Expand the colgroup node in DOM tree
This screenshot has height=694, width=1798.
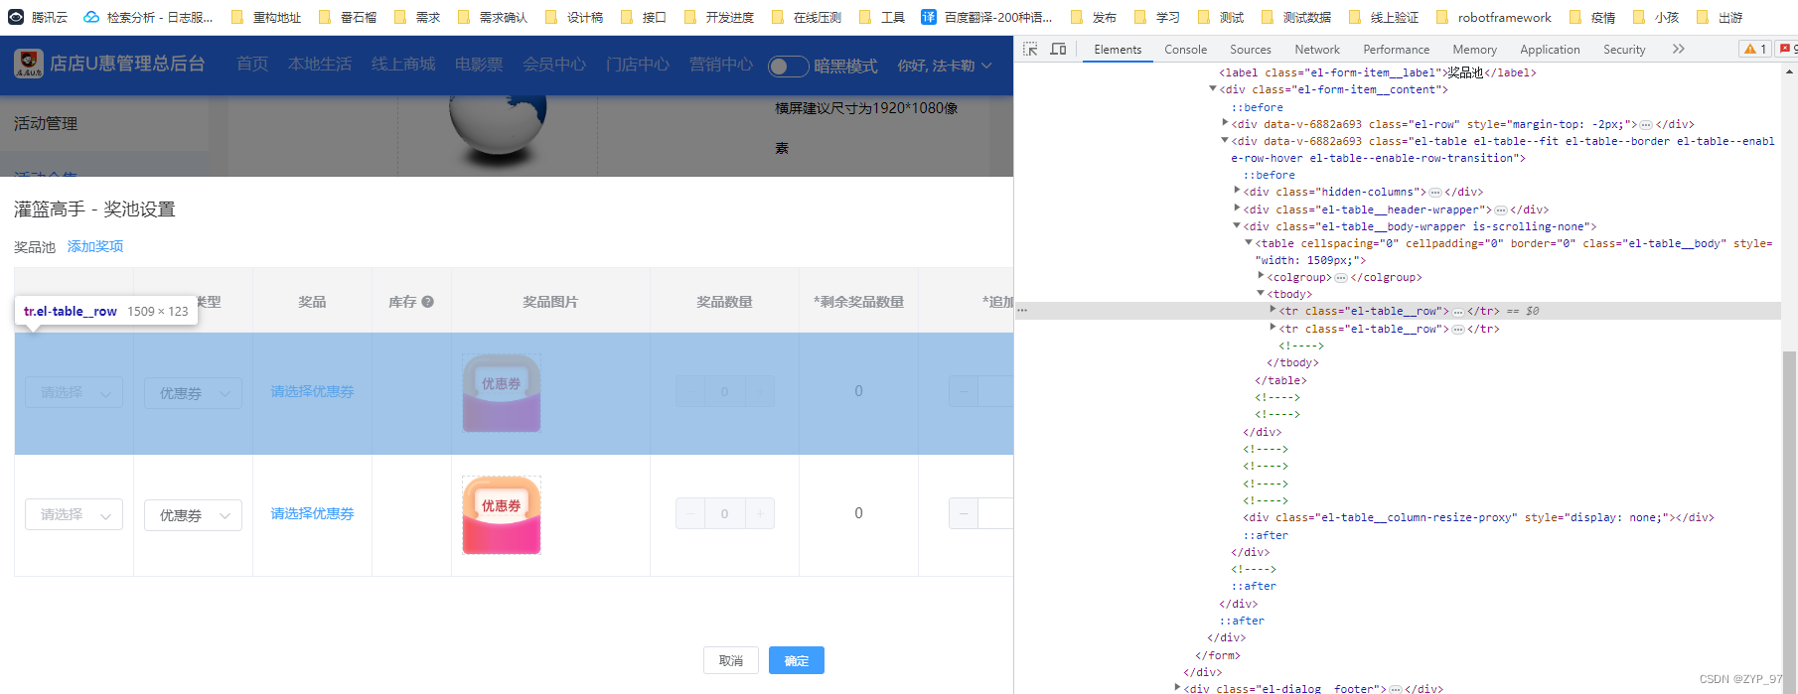tap(1261, 276)
